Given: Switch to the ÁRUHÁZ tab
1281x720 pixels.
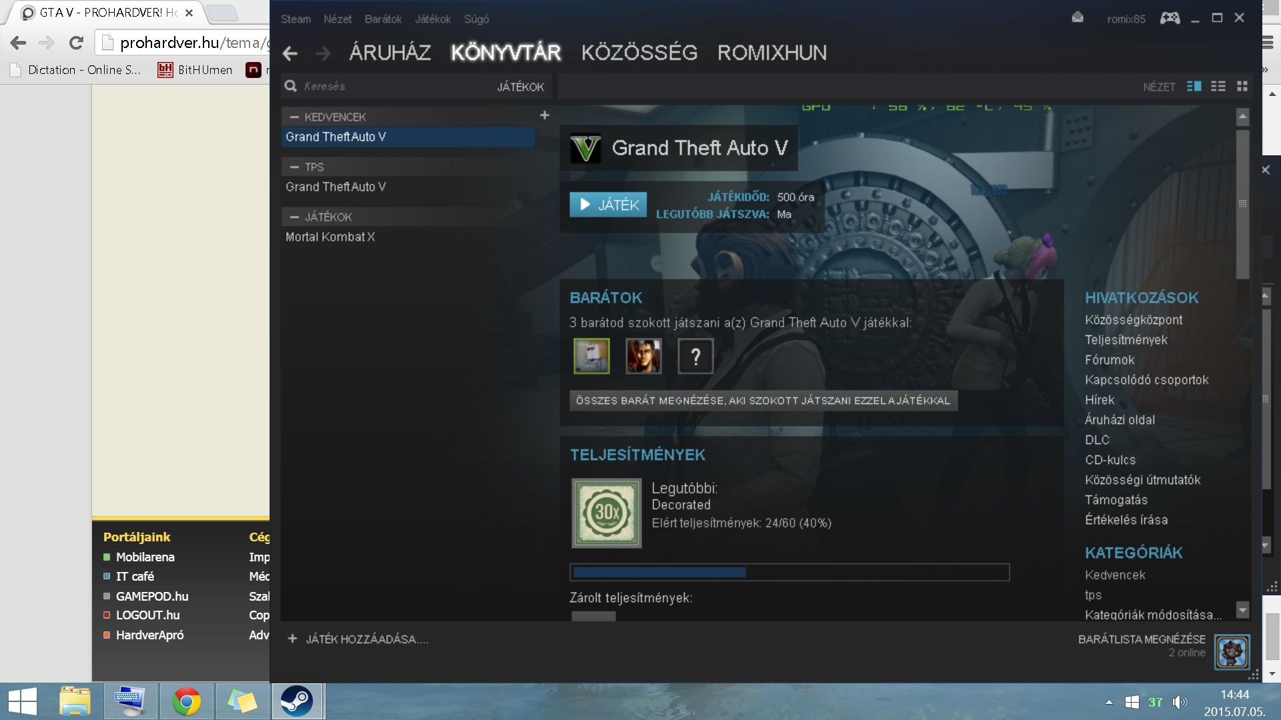Looking at the screenshot, I should pyautogui.click(x=390, y=53).
